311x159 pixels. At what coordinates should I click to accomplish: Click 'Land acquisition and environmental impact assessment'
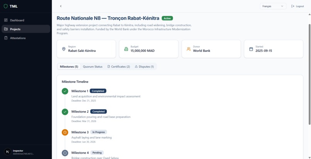[x=106, y=96]
